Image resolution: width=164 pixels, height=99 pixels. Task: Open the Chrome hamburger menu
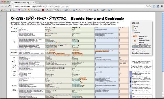[x=162, y=6]
